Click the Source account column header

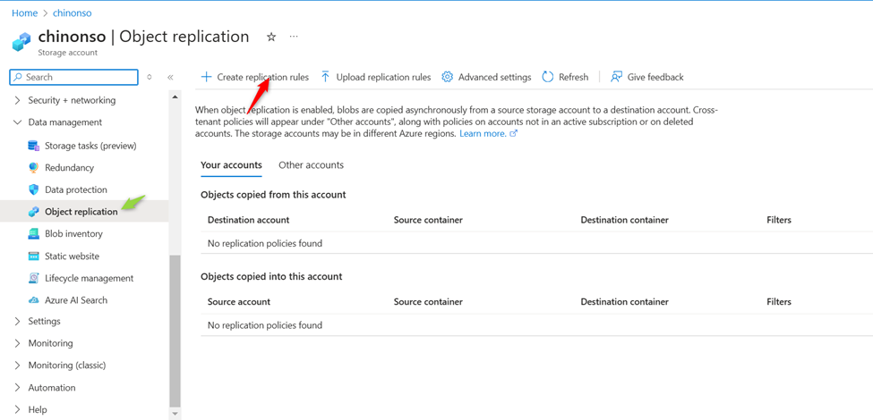point(239,302)
